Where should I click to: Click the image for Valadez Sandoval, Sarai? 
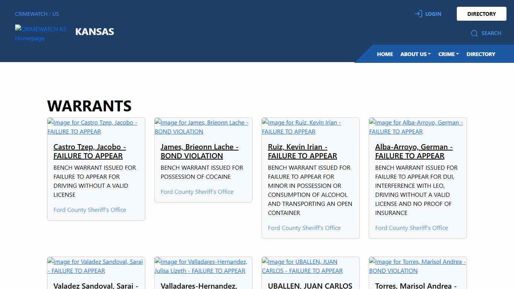coord(95,266)
